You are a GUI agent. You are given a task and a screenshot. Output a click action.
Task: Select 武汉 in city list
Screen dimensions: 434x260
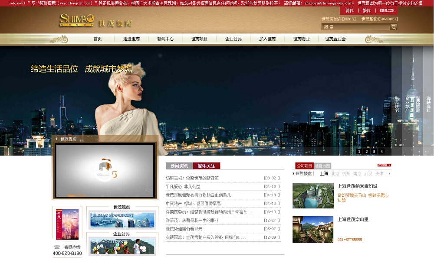(368, 173)
